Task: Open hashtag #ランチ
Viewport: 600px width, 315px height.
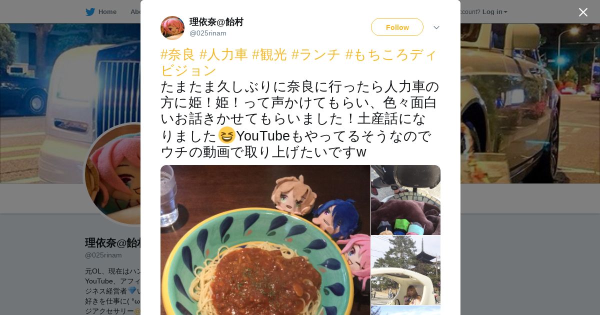Action: tap(316, 54)
